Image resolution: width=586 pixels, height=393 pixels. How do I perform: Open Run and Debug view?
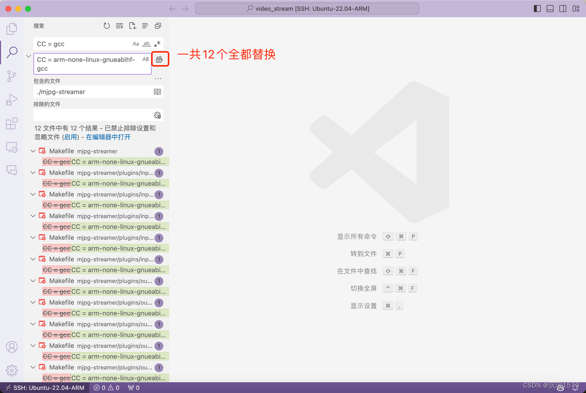(12, 100)
